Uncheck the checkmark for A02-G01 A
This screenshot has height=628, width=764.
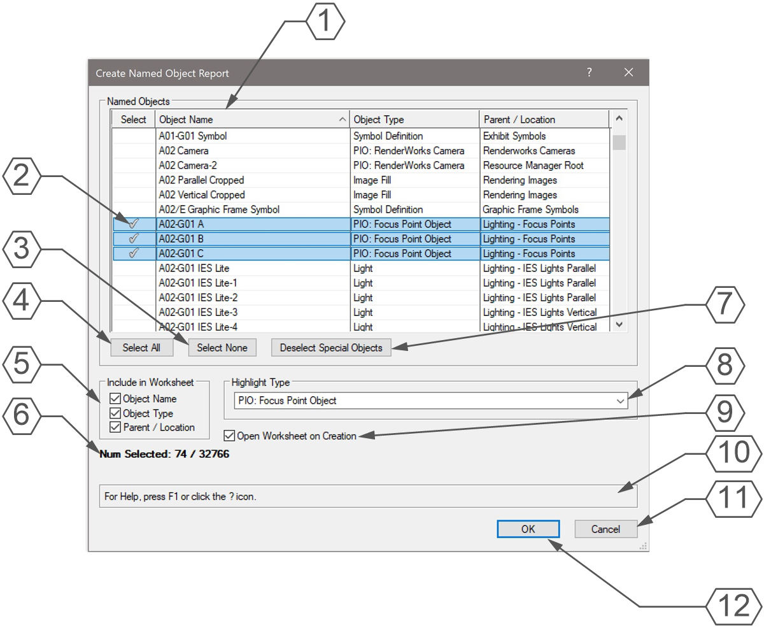[134, 224]
